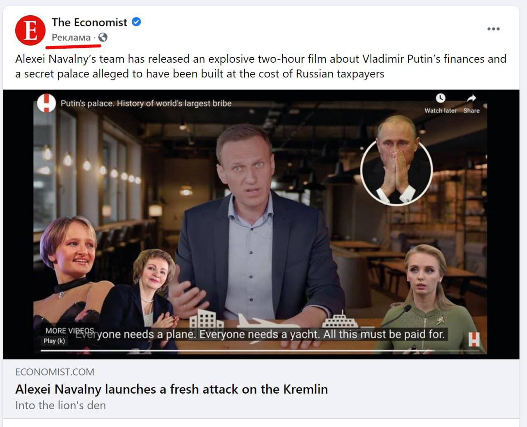Click the MORE VIDEOS overlay
The image size is (527, 427).
click(x=70, y=331)
